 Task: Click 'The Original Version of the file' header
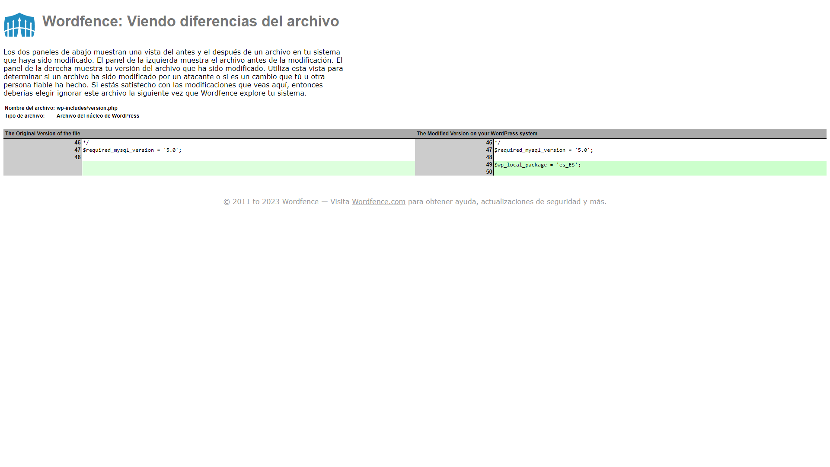43,134
